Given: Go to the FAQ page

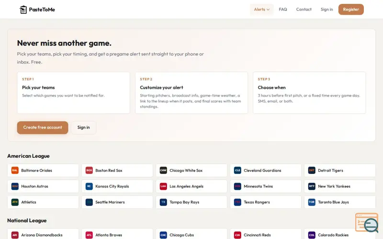Looking at the screenshot, I should click(283, 10).
